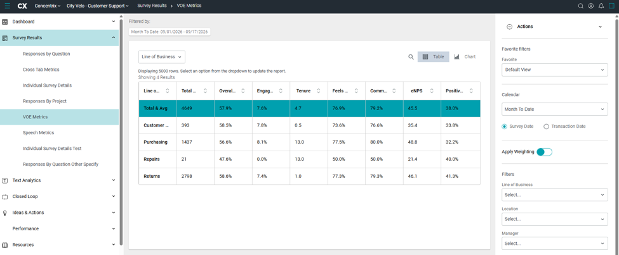Image resolution: width=619 pixels, height=255 pixels.
Task: Expand the Resources menu section
Action: point(114,245)
